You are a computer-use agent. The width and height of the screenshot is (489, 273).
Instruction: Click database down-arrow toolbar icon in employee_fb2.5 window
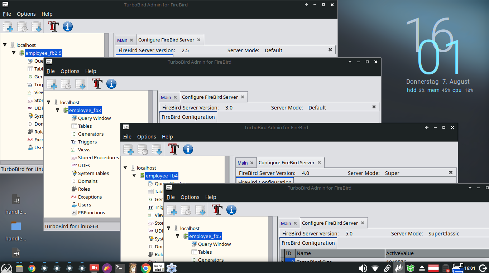tap(37, 26)
